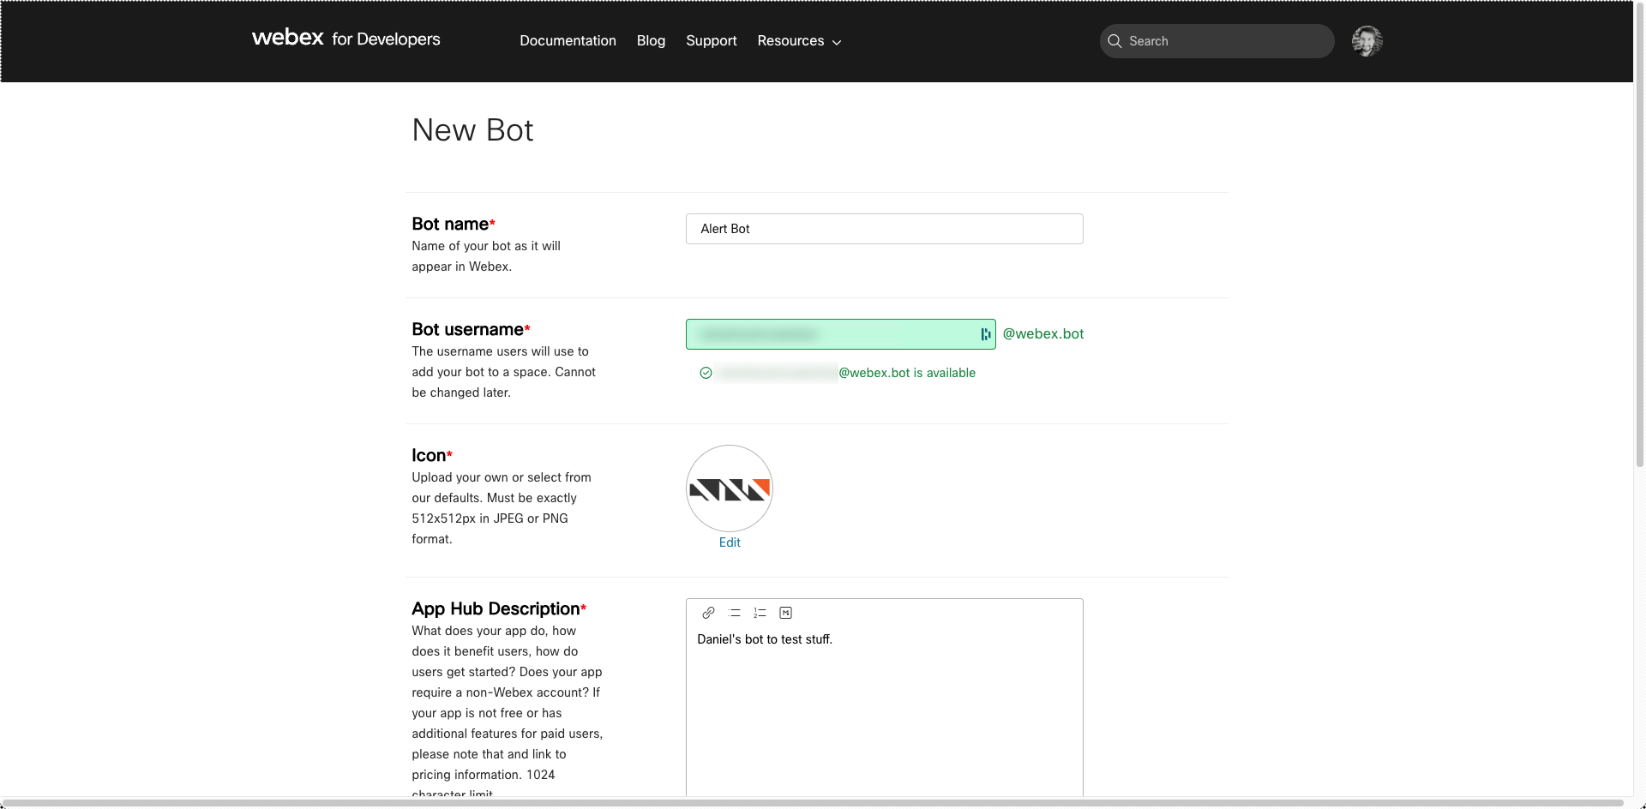Click the 'New Bot' page heading
The width and height of the screenshot is (1646, 809).
[472, 130]
